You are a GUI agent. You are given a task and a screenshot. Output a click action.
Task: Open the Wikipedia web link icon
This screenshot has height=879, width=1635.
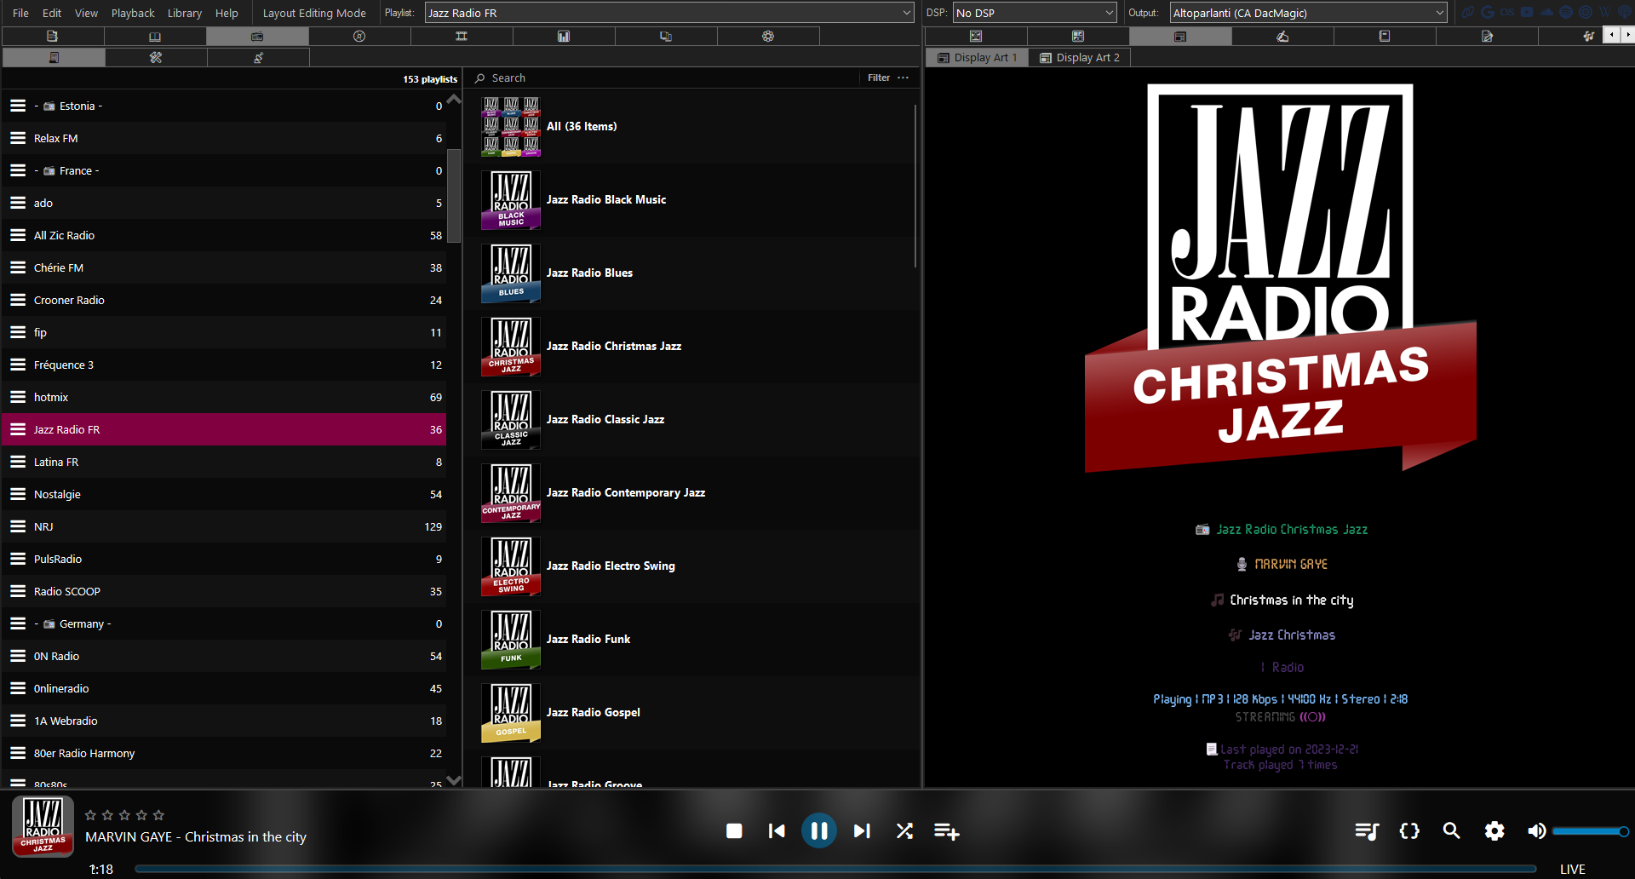pyautogui.click(x=1604, y=12)
